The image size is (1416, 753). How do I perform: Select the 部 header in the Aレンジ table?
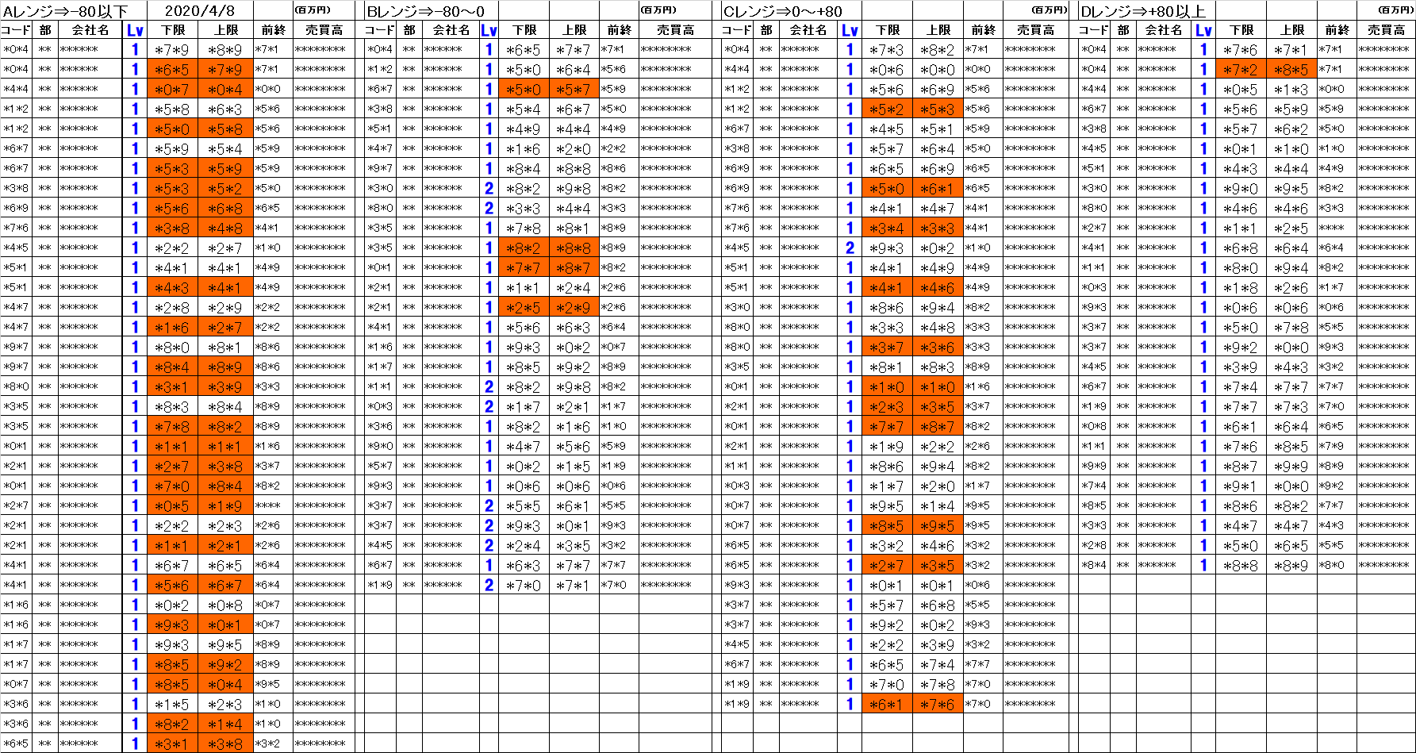tap(44, 30)
